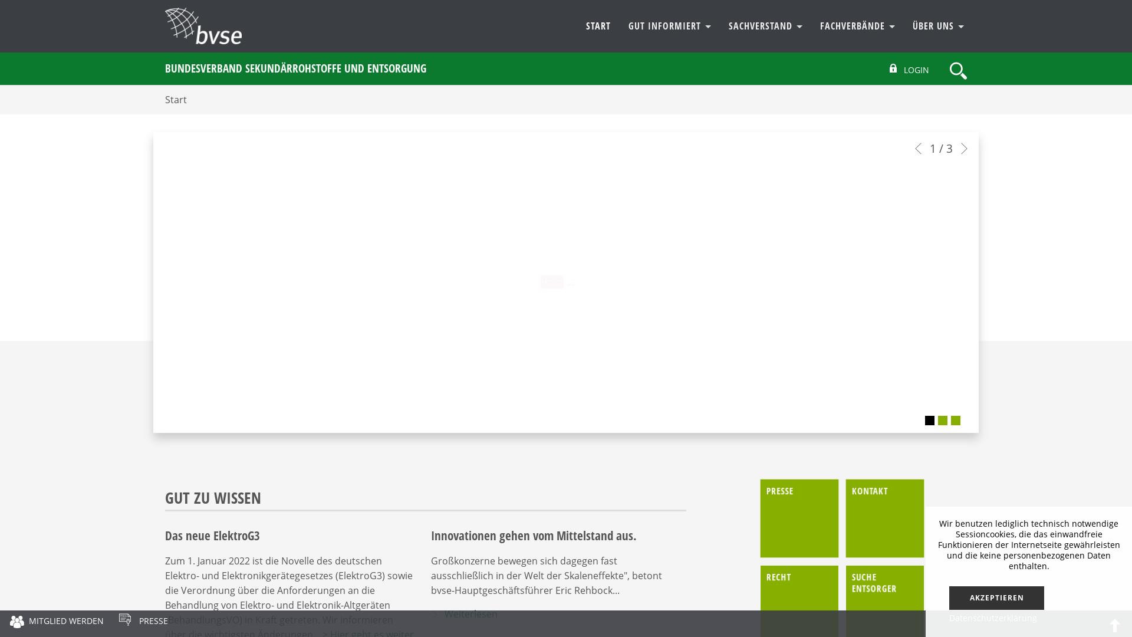Screen dimensions: 1132x637
Task: Choose the green KONTAKT tile
Action: 884,518
